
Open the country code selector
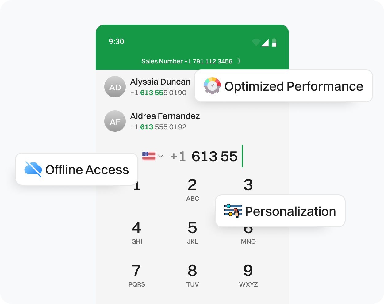(x=152, y=156)
